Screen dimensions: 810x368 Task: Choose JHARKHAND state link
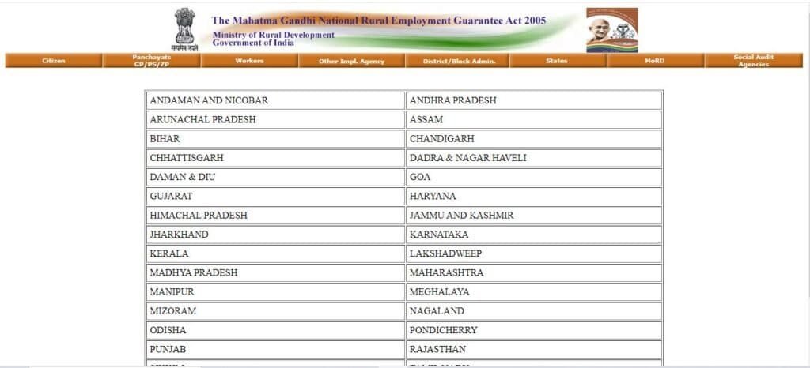(x=180, y=235)
